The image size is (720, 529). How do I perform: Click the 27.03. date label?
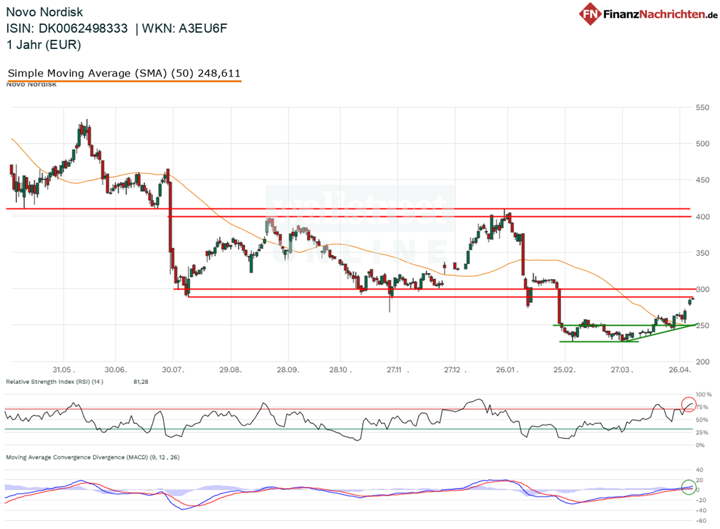pos(621,370)
